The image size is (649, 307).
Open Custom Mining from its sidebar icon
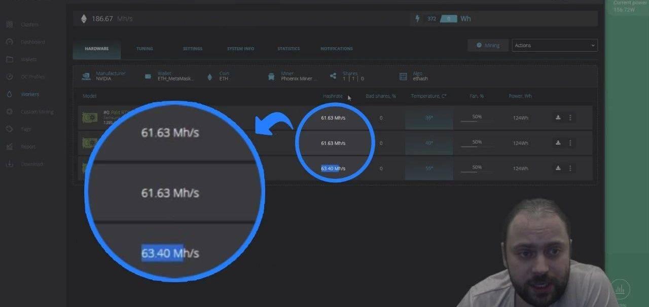click(9, 111)
